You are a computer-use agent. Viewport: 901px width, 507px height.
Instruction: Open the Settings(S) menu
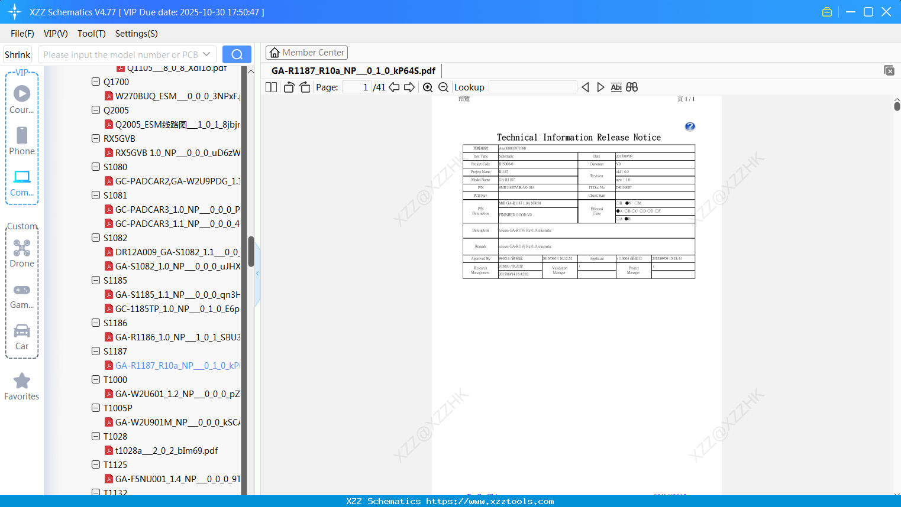coord(137,34)
